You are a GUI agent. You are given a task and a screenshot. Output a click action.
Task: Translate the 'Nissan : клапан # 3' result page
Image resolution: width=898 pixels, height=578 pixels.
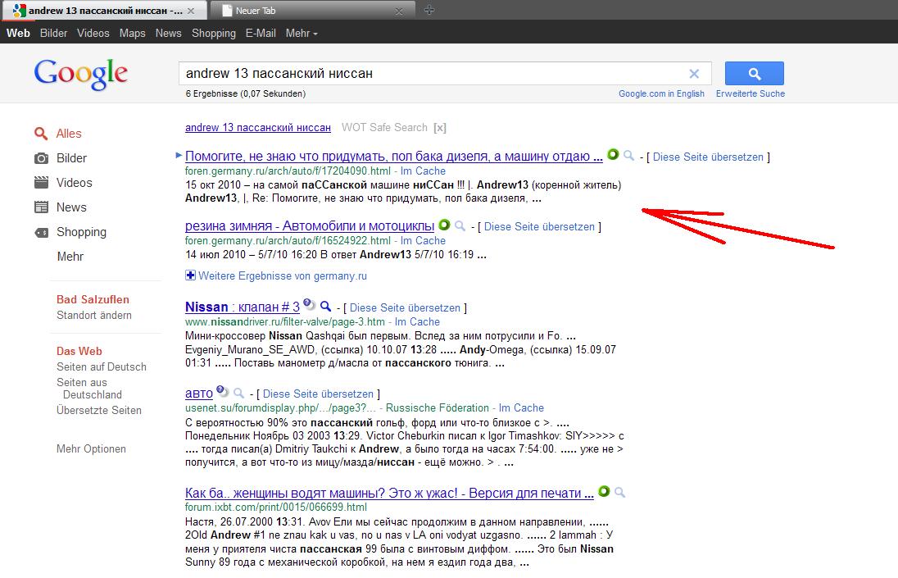(405, 308)
